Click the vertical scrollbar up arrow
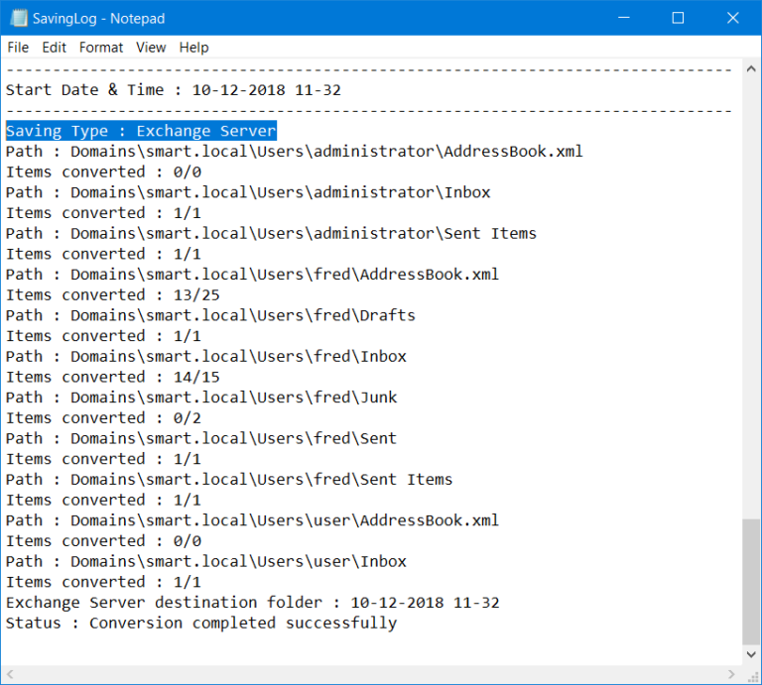The height and width of the screenshot is (685, 762). pos(751,69)
